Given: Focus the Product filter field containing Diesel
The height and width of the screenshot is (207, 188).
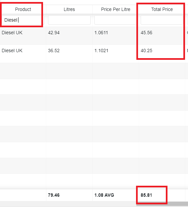Looking at the screenshot, I should [23, 20].
